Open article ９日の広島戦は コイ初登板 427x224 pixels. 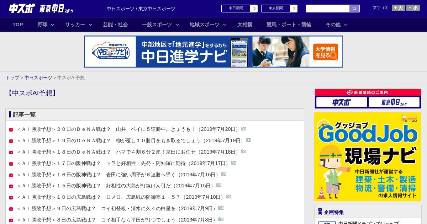117,208
